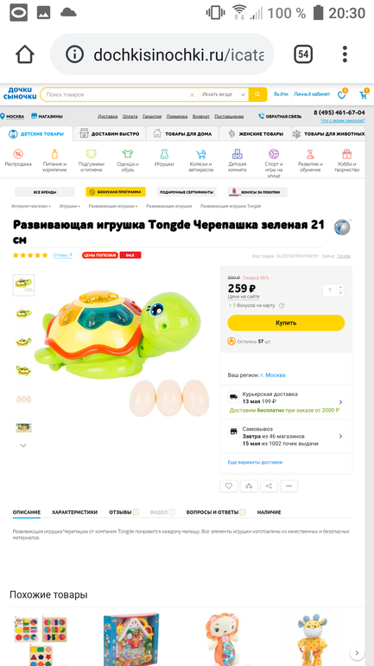Add product to comparison scales icon
The width and height of the screenshot is (374, 666).
pyautogui.click(x=249, y=486)
